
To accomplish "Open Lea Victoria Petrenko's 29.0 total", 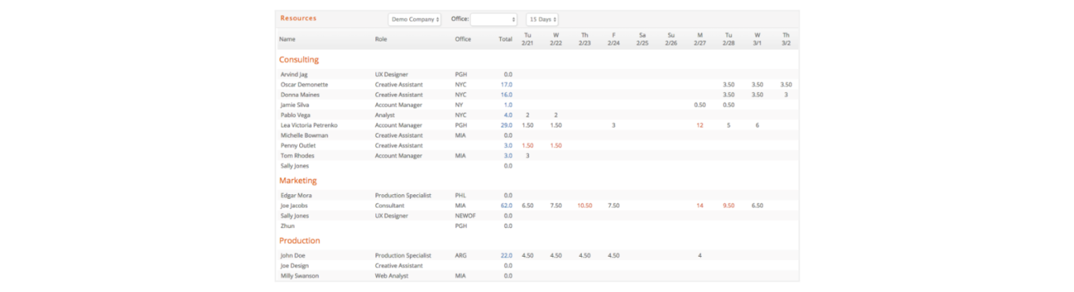I will click(506, 125).
